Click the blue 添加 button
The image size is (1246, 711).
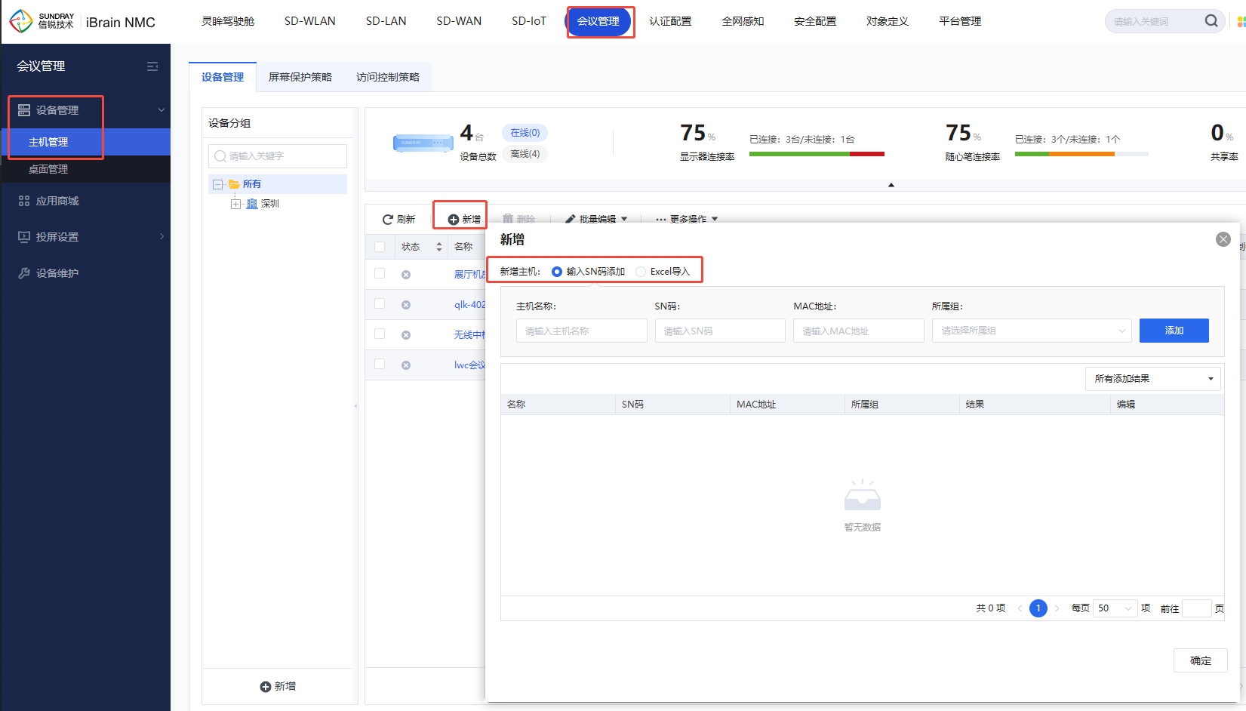(x=1174, y=331)
